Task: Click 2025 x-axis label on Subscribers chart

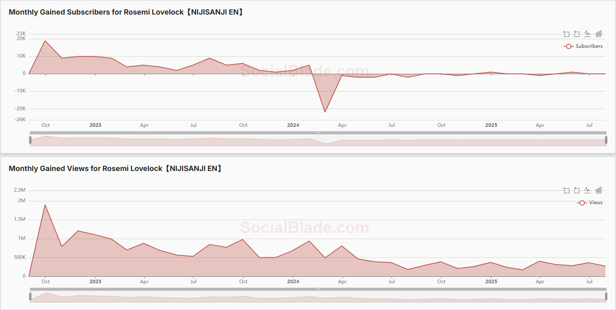Action: [x=491, y=125]
